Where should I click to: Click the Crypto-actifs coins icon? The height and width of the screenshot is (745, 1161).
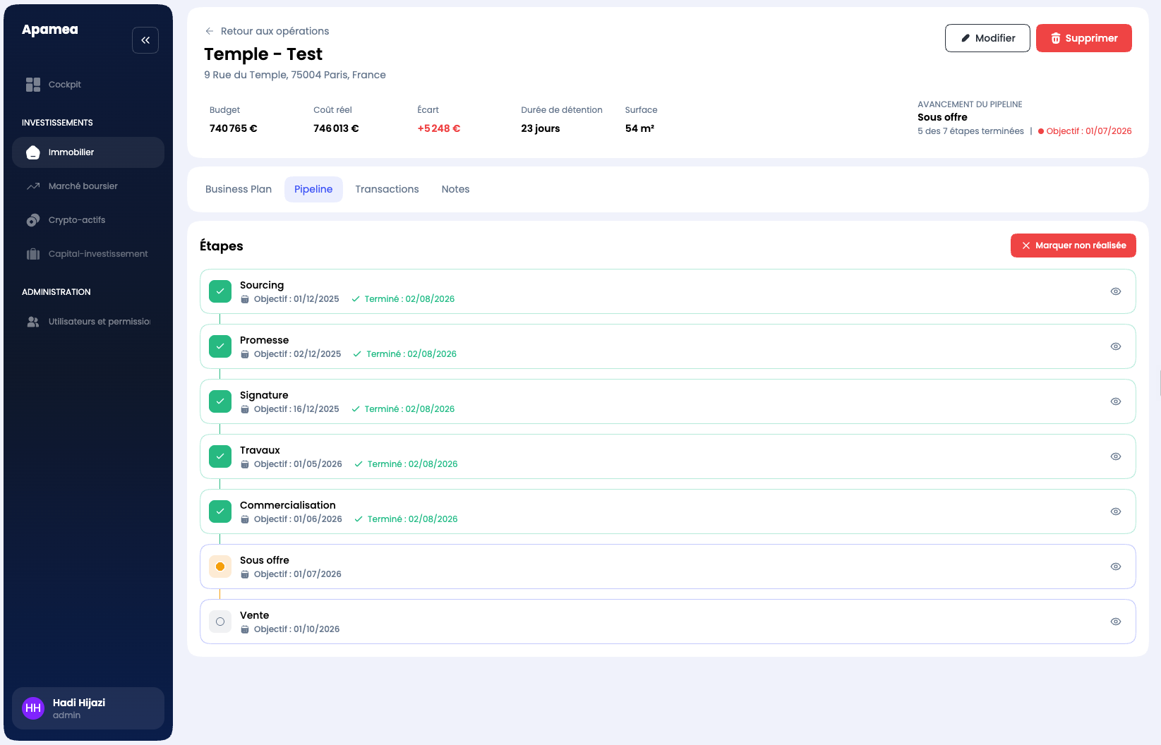pos(33,220)
